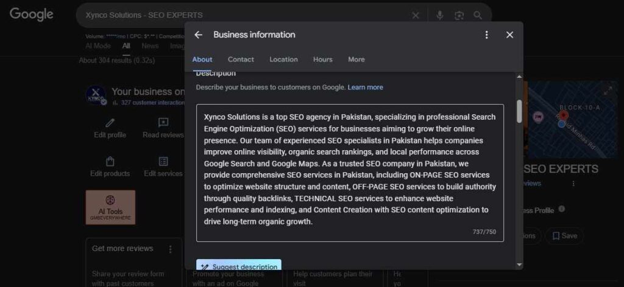This screenshot has width=624, height=287.
Task: Go to Google logo homepage
Action: [32, 15]
